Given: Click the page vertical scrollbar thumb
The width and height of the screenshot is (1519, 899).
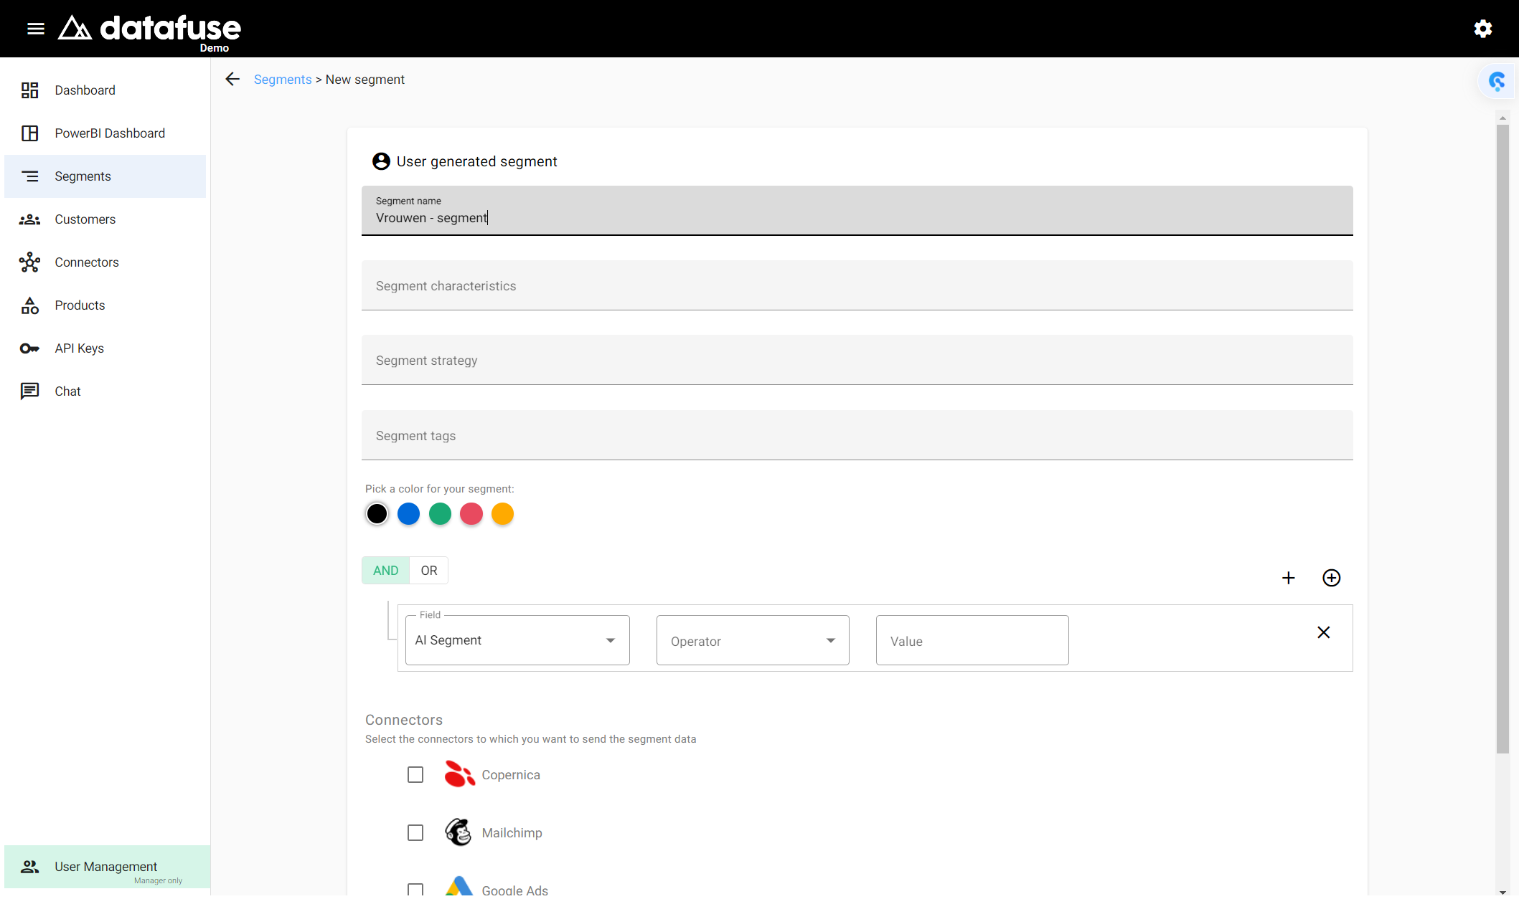Looking at the screenshot, I should (x=1502, y=439).
